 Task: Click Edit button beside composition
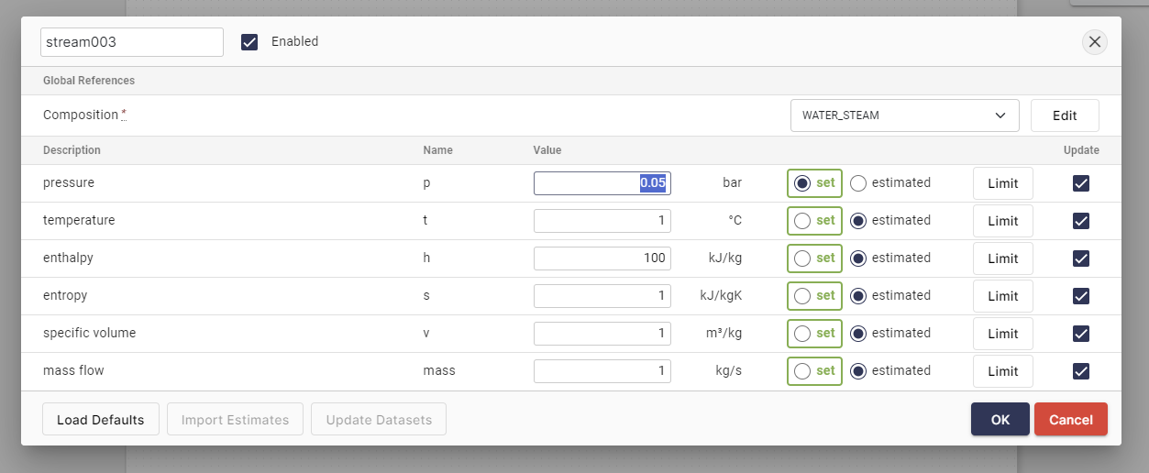[1064, 115]
